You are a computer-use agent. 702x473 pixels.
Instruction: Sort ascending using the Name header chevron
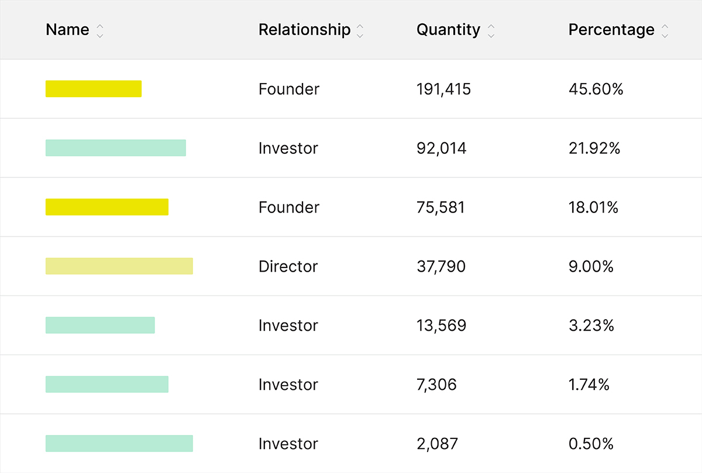pyautogui.click(x=99, y=26)
